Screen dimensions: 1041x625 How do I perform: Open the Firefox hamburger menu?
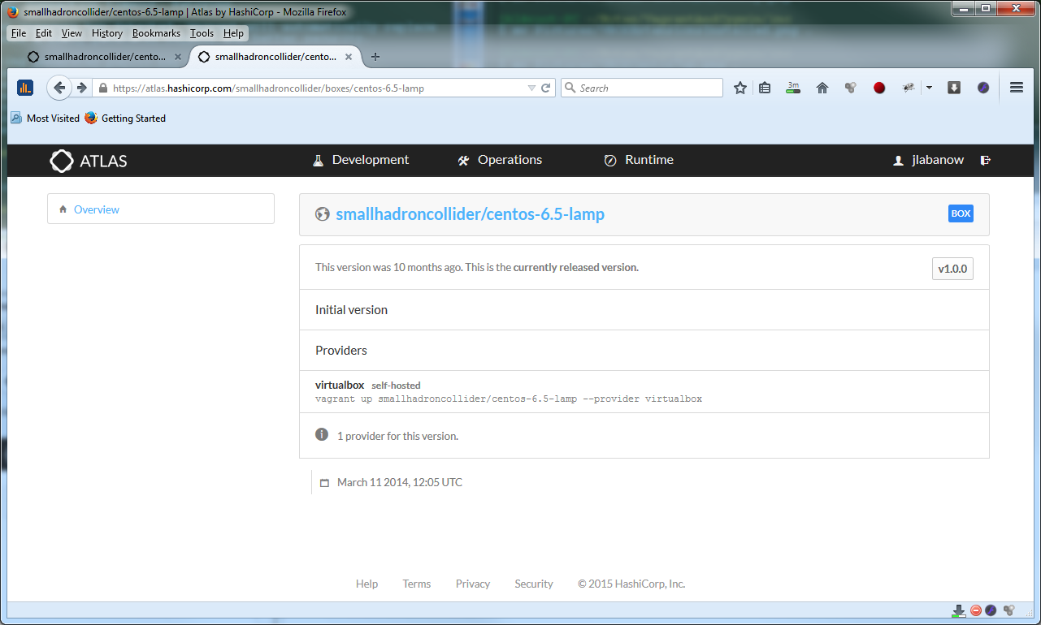tap(1016, 88)
